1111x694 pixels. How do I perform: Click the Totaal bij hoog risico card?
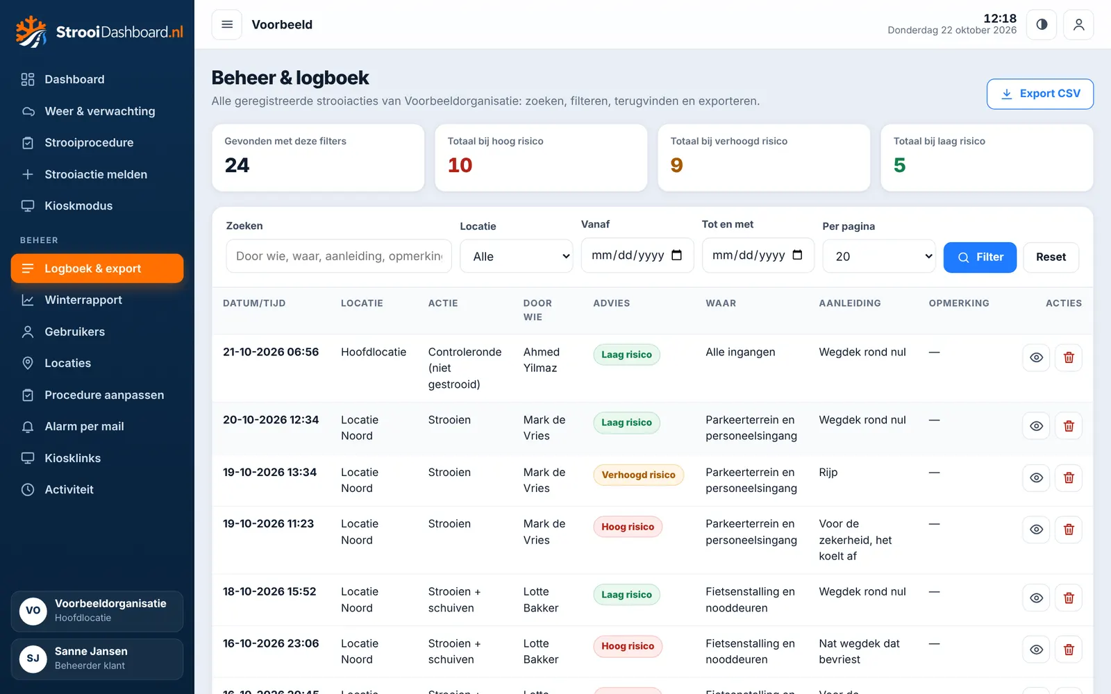point(541,158)
